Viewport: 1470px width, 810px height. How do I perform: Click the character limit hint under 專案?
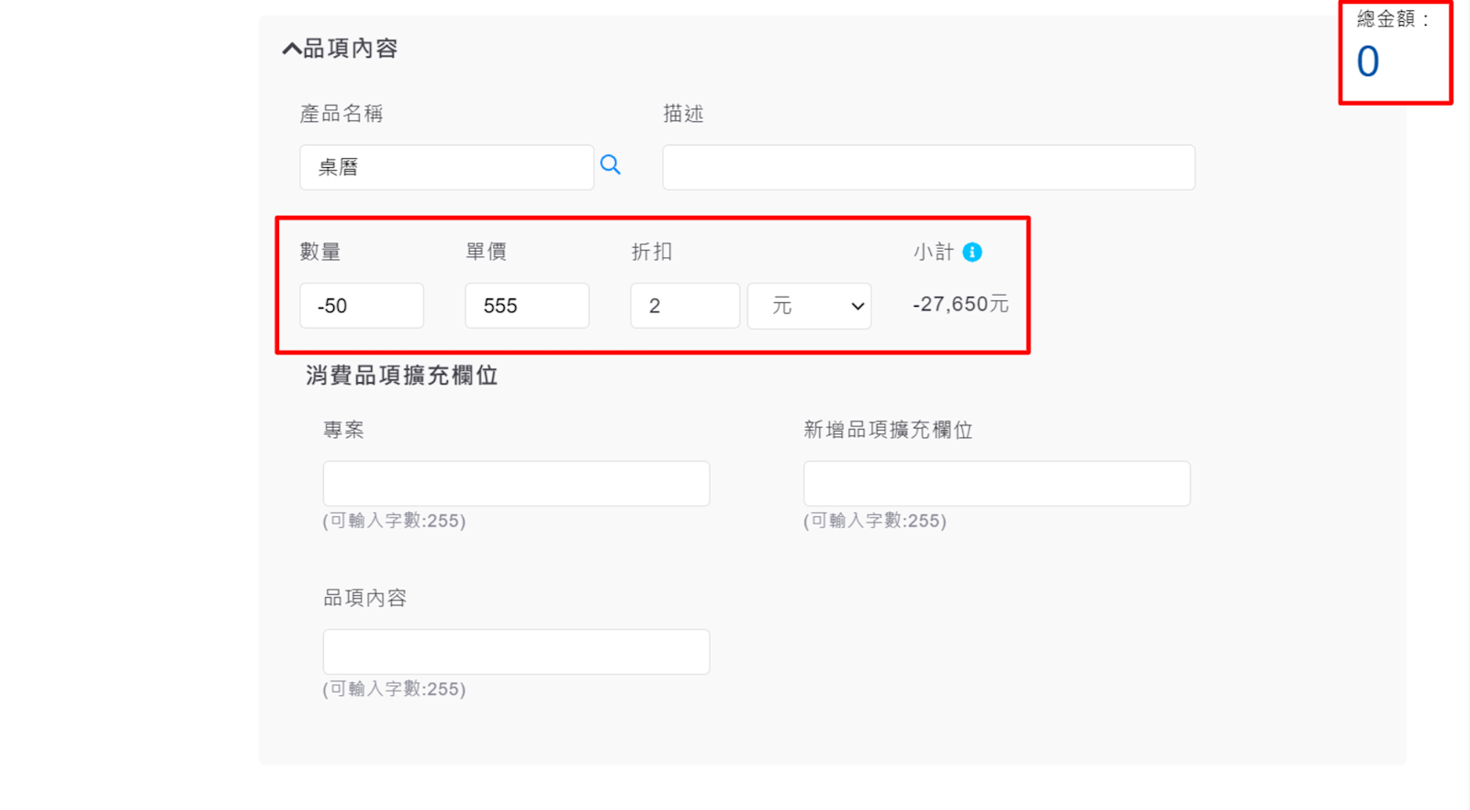click(x=394, y=521)
